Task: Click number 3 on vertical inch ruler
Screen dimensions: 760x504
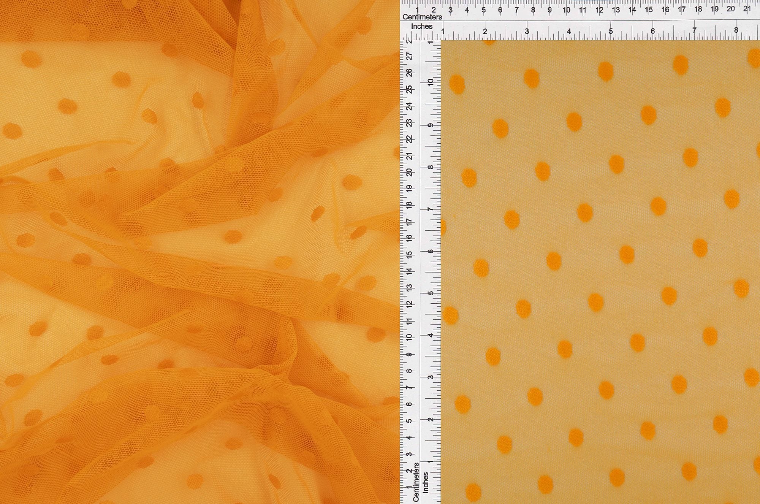Action: click(x=430, y=377)
